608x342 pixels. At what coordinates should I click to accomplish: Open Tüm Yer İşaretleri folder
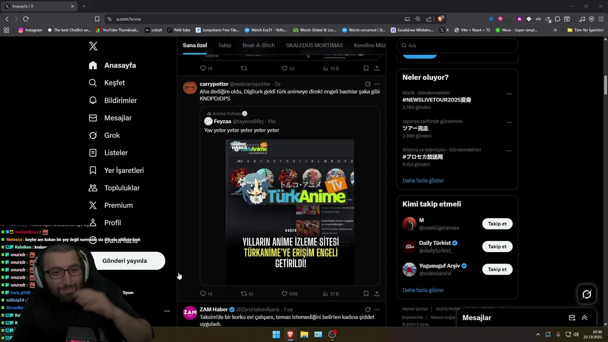(x=585, y=30)
